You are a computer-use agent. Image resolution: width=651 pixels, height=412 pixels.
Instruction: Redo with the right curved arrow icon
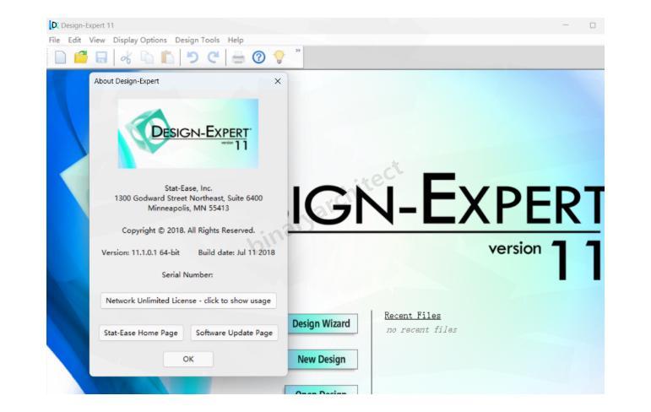click(213, 57)
